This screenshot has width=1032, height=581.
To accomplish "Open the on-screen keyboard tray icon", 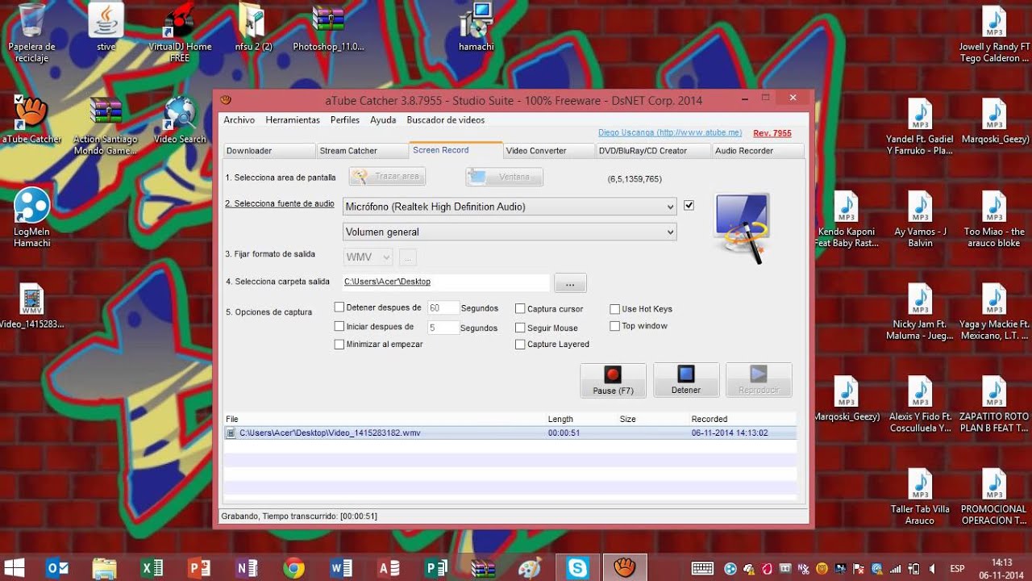I will click(x=702, y=568).
